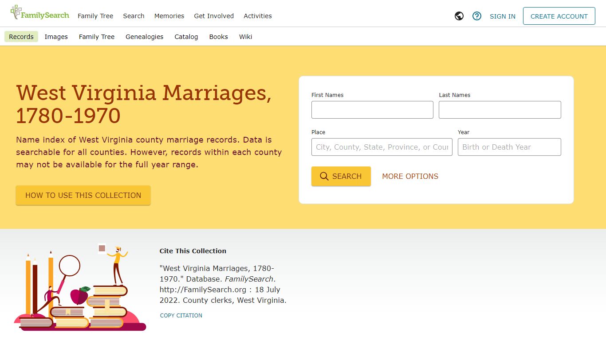Switch to Family Tree sub-navigation tab
This screenshot has height=340, width=606.
(97, 37)
